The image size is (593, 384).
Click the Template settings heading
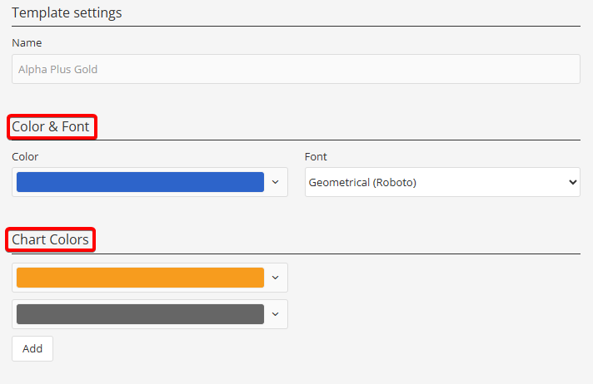(67, 12)
